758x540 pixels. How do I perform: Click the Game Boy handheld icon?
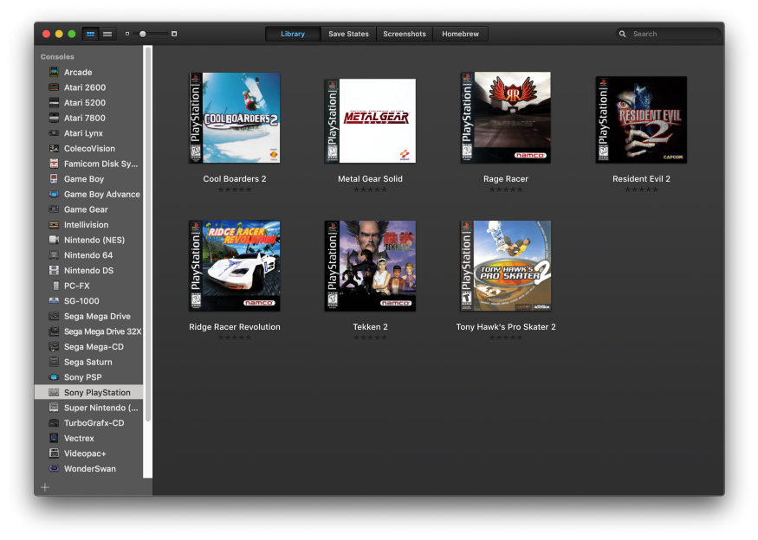(54, 179)
